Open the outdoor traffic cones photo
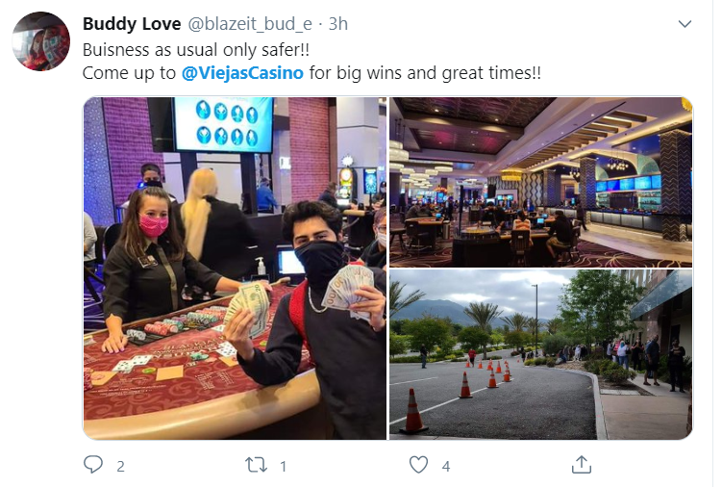The width and height of the screenshot is (722, 487). pyautogui.click(x=540, y=354)
